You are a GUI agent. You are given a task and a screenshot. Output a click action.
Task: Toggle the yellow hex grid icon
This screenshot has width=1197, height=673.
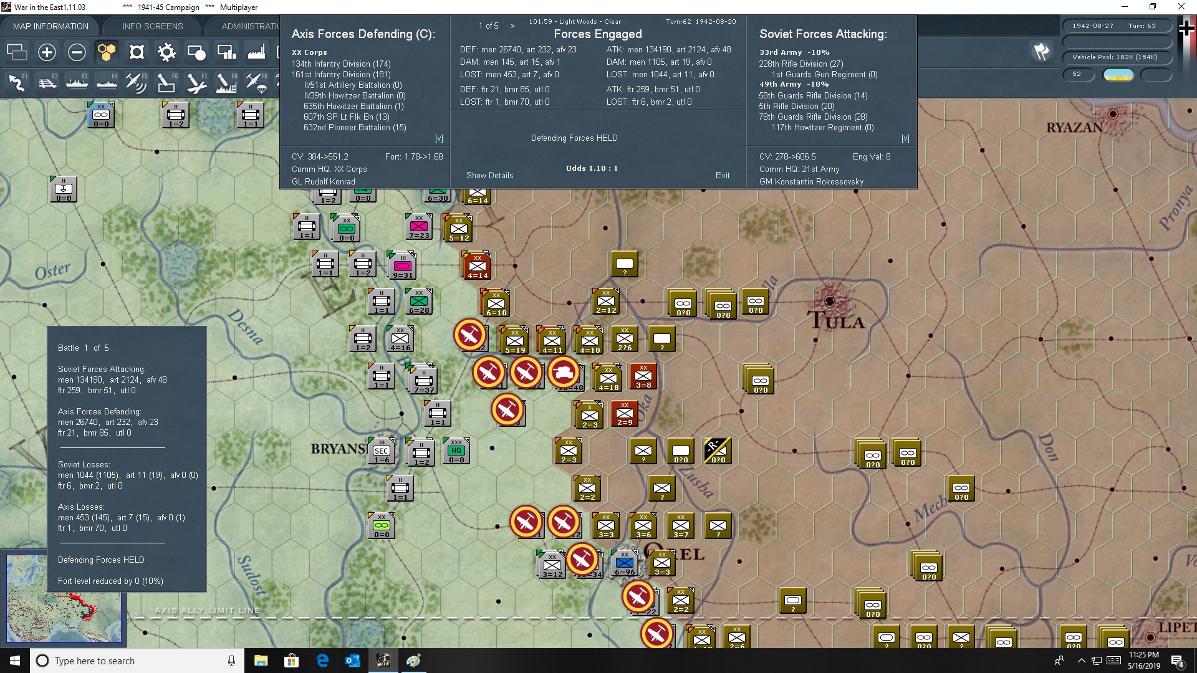(x=107, y=52)
